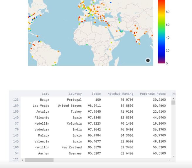192x168 pixels.
Task: Click row index 189
Action: click(x=16, y=106)
